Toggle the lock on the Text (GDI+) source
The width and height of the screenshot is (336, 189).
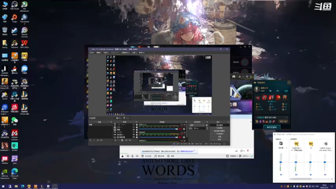[x=137, y=124]
